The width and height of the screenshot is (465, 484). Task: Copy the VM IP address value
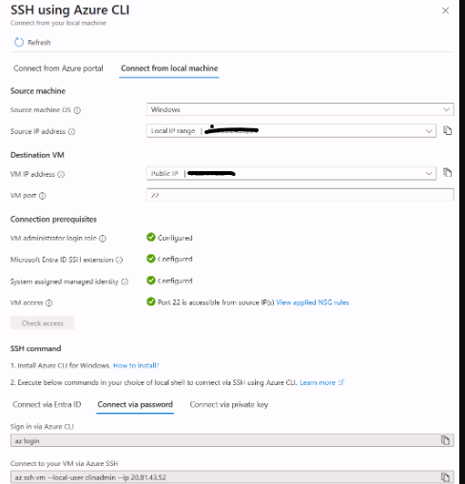tap(447, 173)
